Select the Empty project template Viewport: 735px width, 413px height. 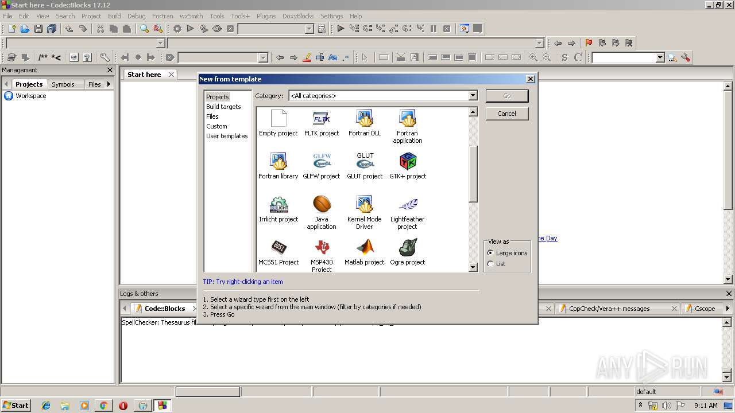278,124
